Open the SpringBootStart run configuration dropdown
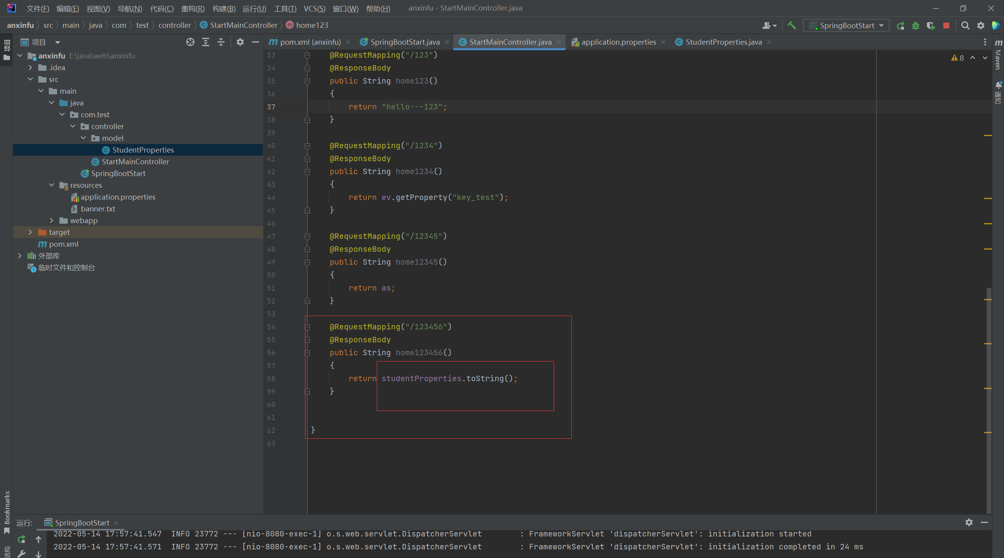 tap(847, 25)
